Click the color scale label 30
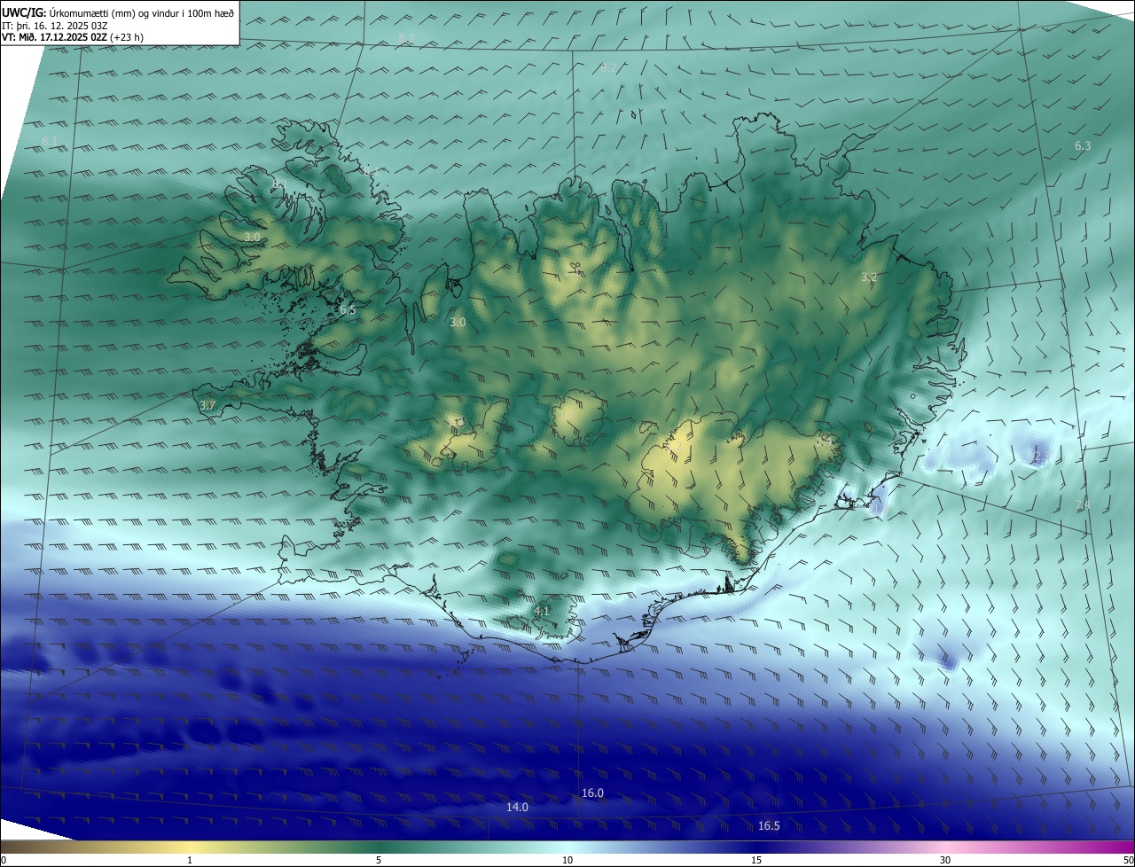1135x867 pixels. tap(945, 860)
